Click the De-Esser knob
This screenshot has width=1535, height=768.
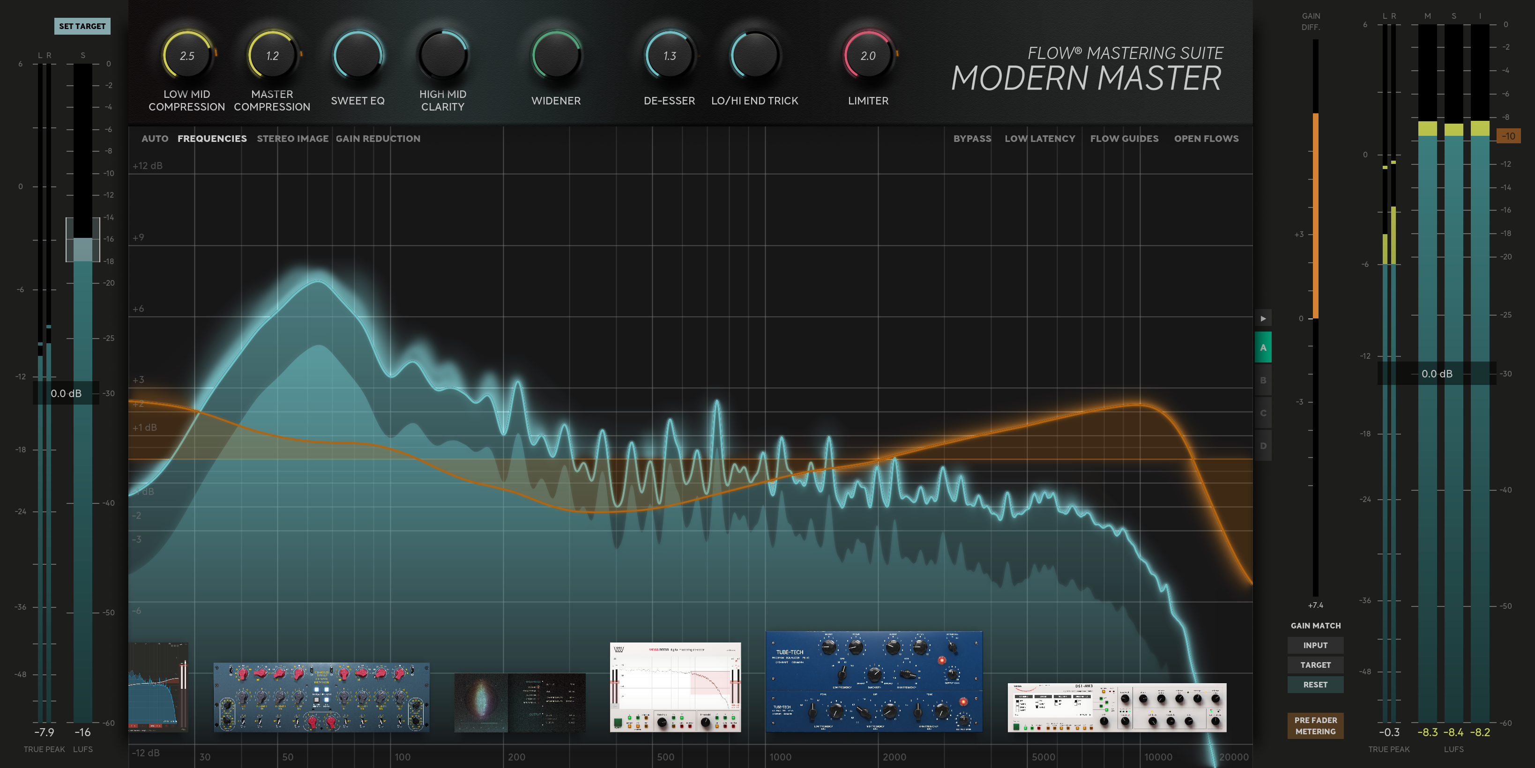669,55
